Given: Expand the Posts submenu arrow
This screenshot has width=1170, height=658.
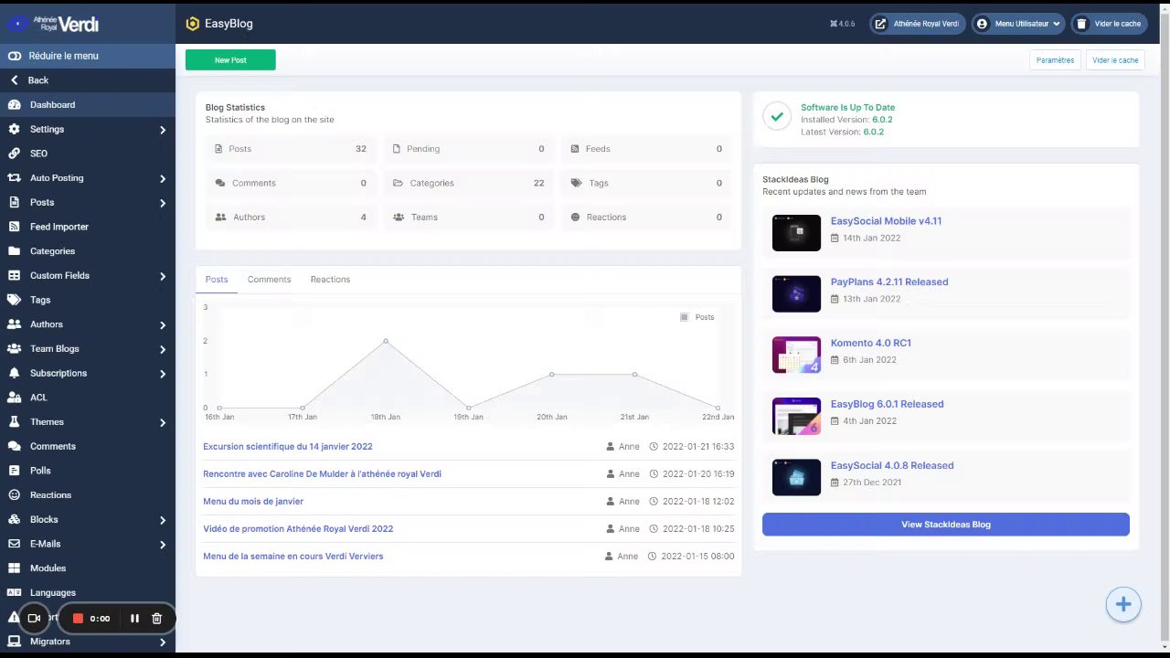Looking at the screenshot, I should point(163,203).
